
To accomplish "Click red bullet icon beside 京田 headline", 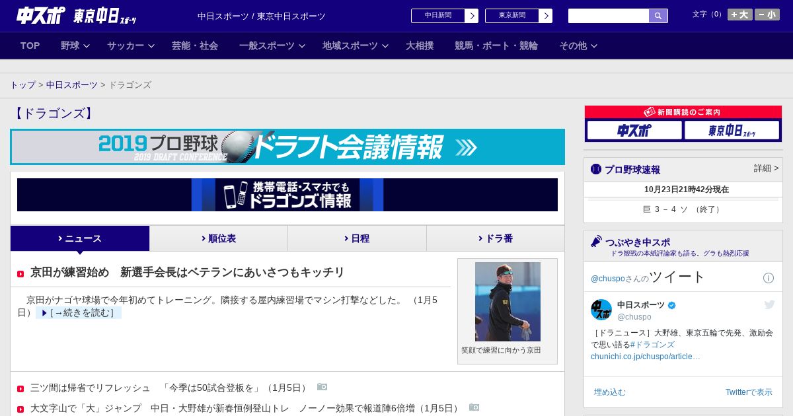I will (20, 273).
